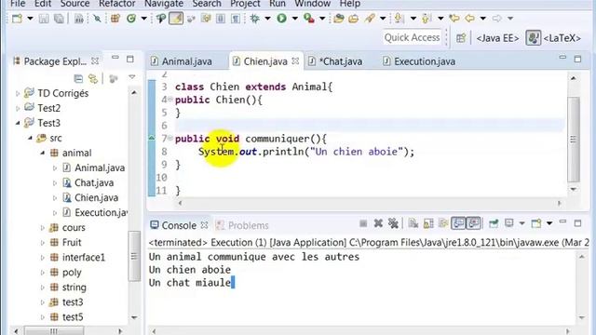This screenshot has height=335, width=596.
Task: Collapse the animal package
Action: [x=43, y=153]
